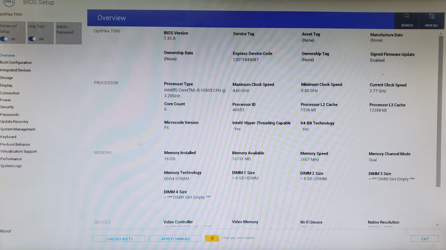Click BIOS Version value 1.31.0

170,39
